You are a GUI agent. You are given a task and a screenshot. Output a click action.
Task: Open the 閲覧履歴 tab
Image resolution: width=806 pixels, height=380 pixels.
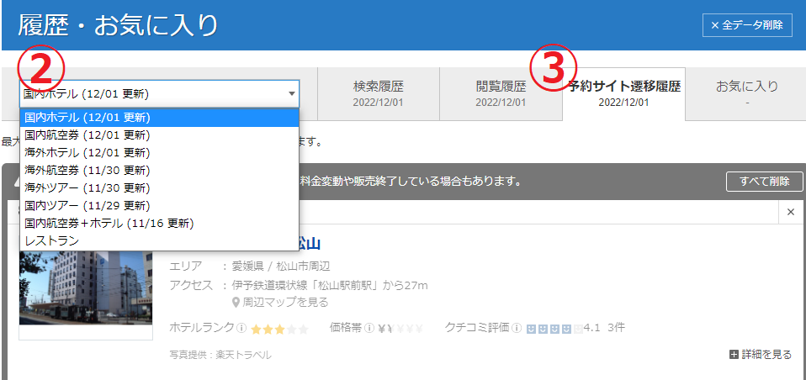pos(501,93)
